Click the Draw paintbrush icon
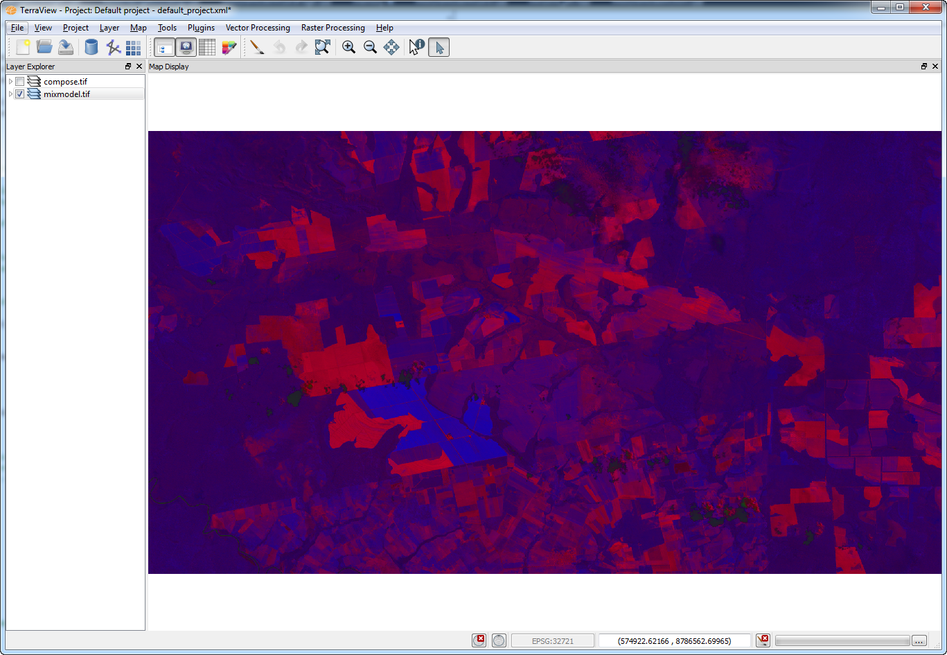The image size is (947, 655). pos(257,47)
